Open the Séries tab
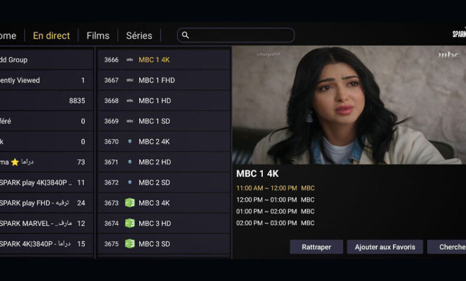Viewport: 466px width, 281px height. click(x=139, y=36)
